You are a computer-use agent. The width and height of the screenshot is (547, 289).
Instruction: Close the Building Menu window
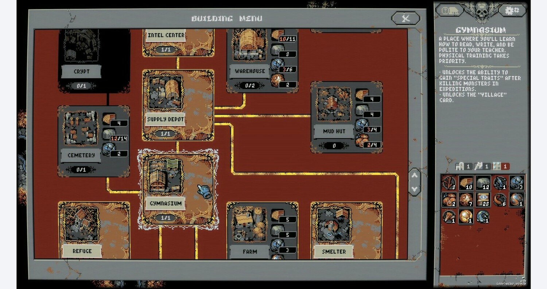coord(406,18)
